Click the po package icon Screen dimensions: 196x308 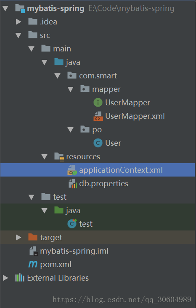pos(85,129)
